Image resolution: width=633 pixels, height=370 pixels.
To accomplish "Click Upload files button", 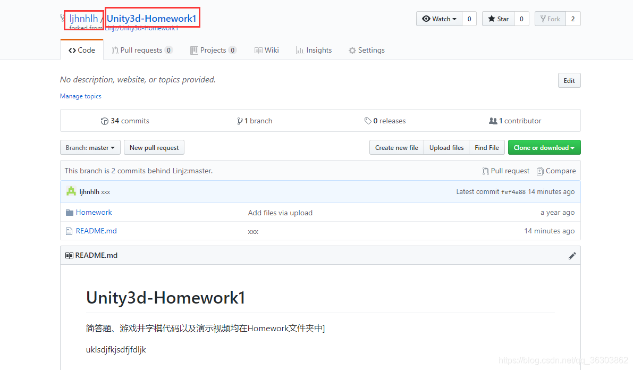I will 446,147.
